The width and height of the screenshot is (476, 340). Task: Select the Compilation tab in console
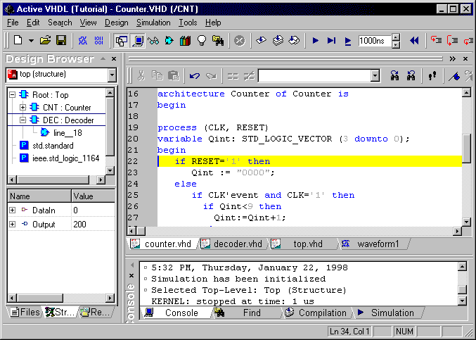(x=316, y=313)
